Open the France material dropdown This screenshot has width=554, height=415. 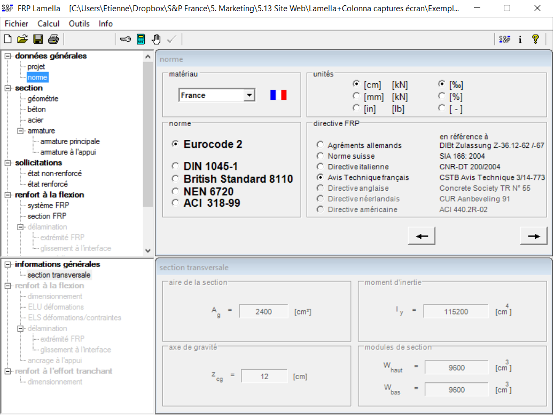coord(248,96)
